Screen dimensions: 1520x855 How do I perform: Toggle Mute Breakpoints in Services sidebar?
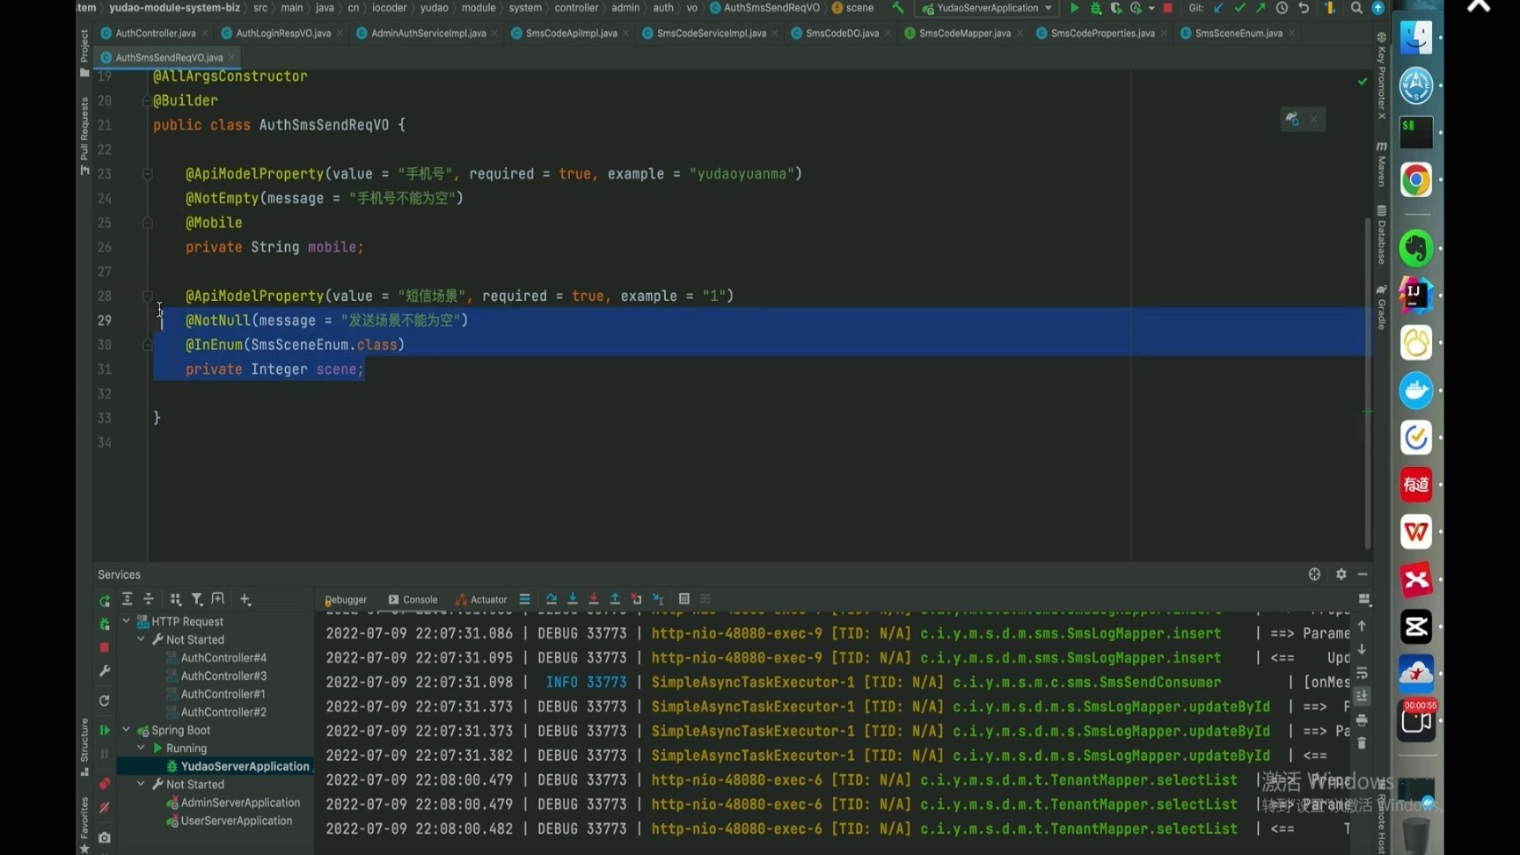pos(105,807)
